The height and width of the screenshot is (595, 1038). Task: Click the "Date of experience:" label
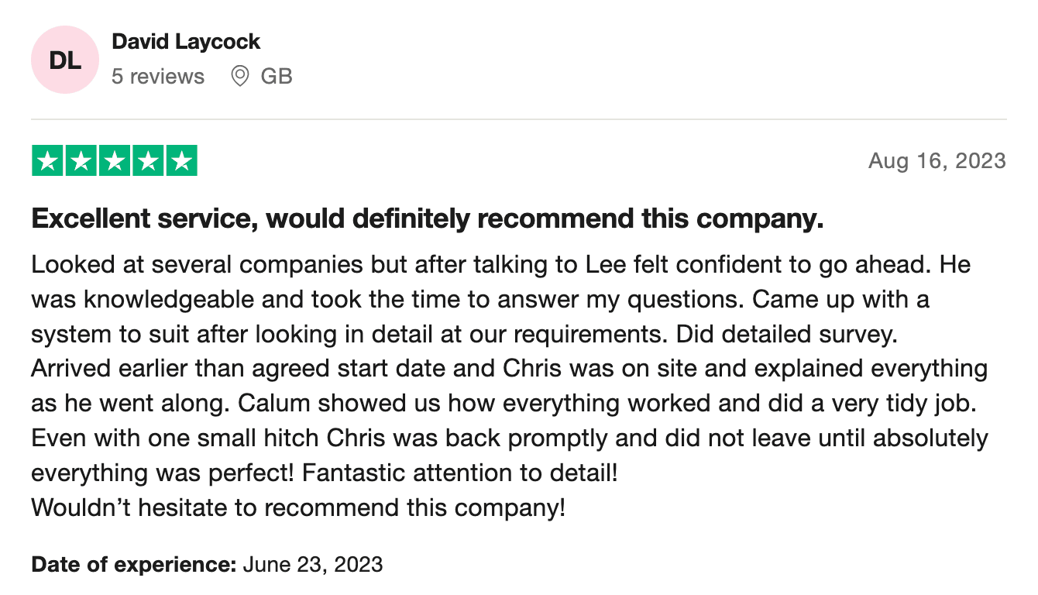133,564
